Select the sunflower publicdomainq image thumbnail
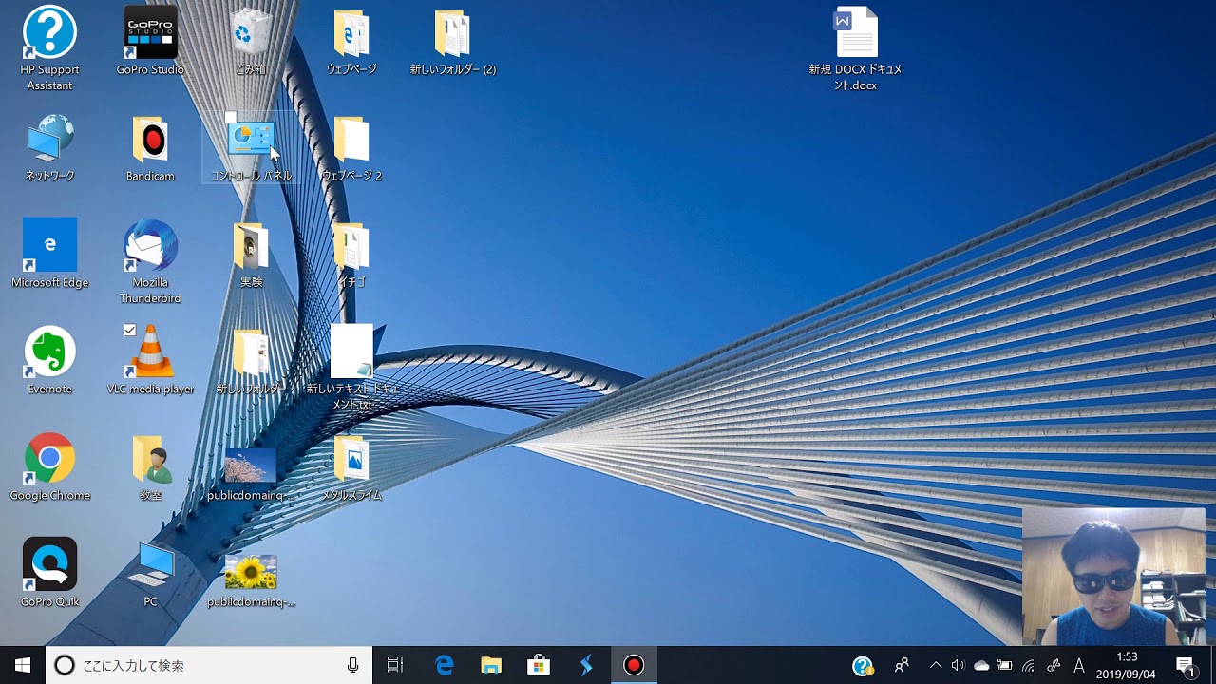The width and height of the screenshot is (1216, 684). click(x=251, y=573)
